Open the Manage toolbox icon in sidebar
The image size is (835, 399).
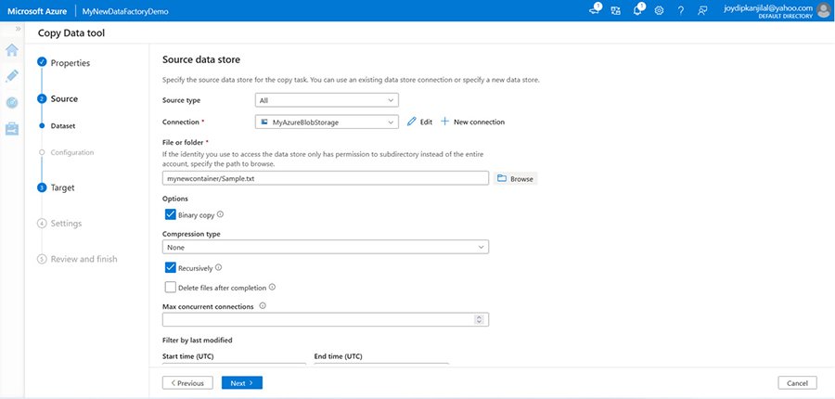(12, 128)
